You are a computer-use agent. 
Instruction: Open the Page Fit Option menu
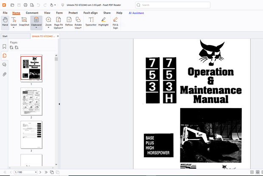point(59,23)
